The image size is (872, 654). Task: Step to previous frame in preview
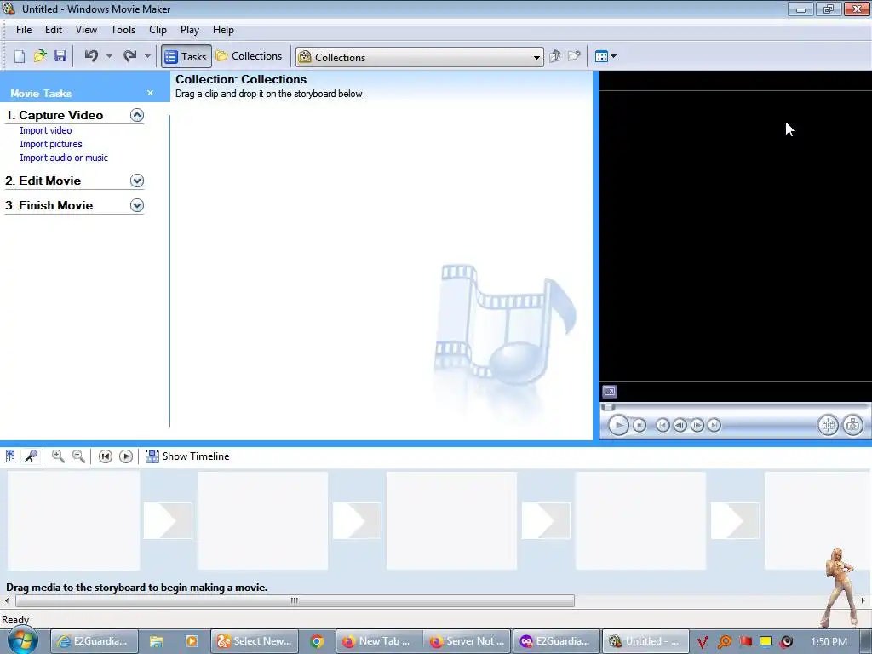[680, 426]
